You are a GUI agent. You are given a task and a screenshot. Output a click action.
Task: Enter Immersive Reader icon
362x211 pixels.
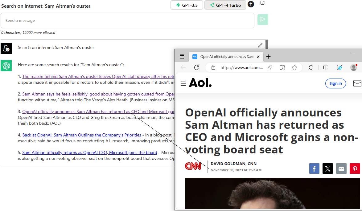[282, 67]
